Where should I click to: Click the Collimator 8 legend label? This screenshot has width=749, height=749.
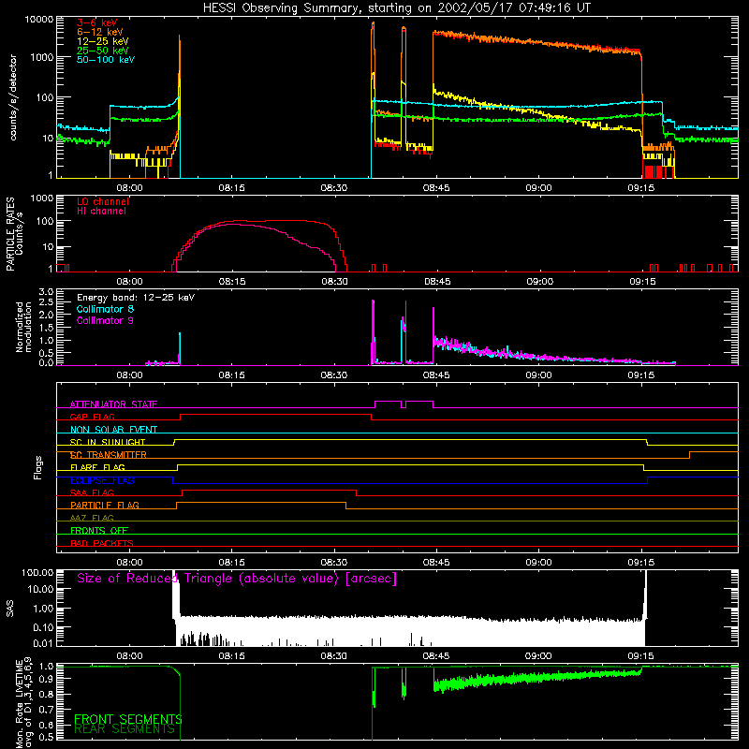click(105, 309)
